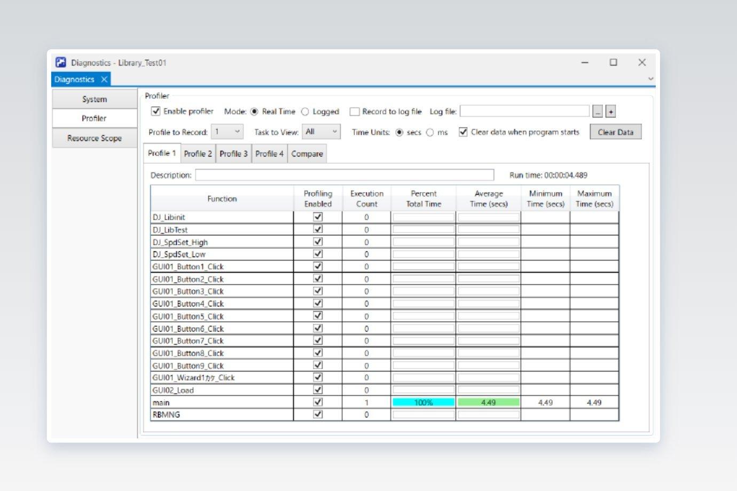Click the Diagnostics app icon in title bar
The image size is (737, 491).
61,62
